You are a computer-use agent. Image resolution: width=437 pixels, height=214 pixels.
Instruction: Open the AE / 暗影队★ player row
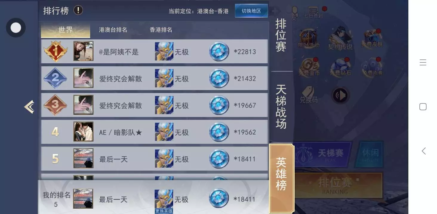155,132
